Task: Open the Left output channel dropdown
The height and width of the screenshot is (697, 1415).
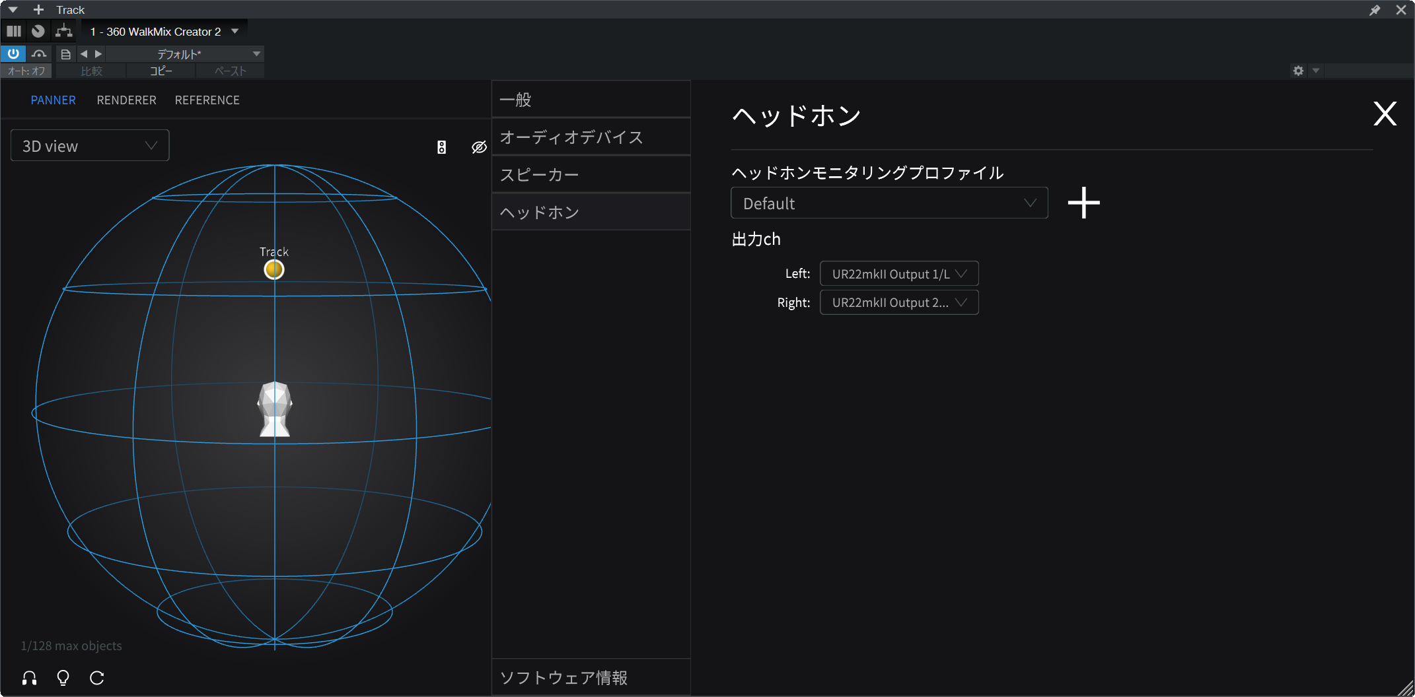Action: point(898,274)
